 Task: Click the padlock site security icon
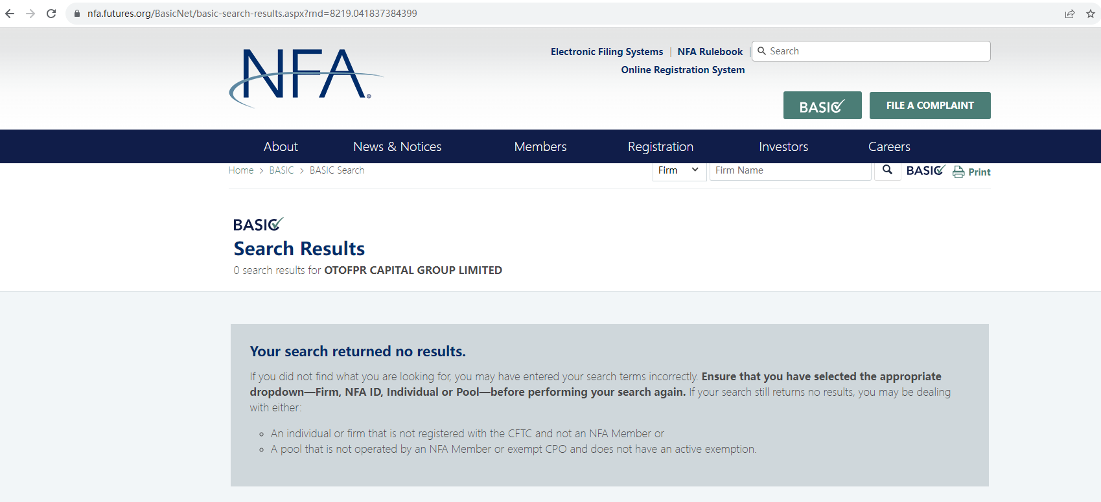(x=77, y=14)
